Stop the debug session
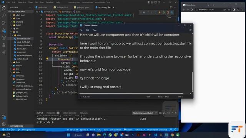Viewport: 246px width, 138px height. (168, 12)
